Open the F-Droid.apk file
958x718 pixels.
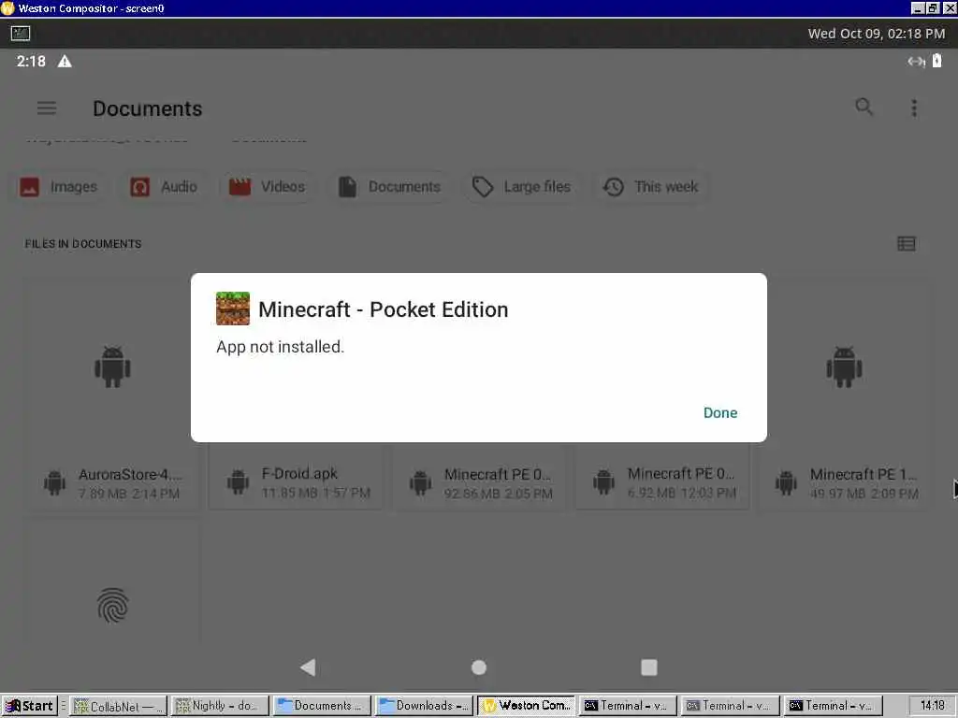click(x=297, y=482)
